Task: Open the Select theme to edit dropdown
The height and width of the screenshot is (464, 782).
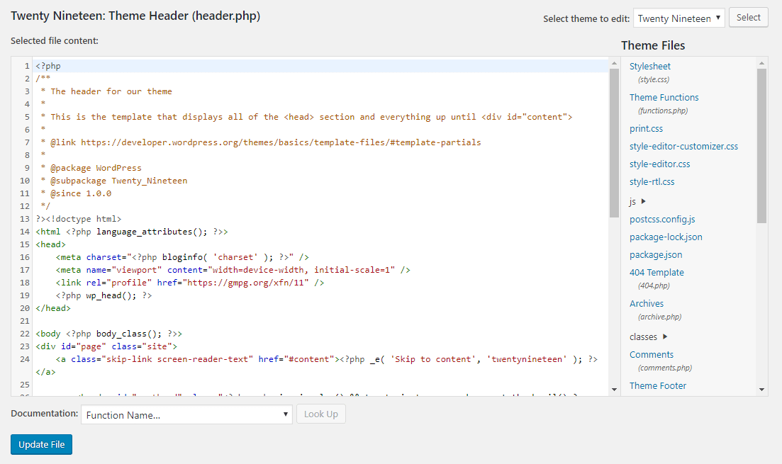Action: [678, 18]
